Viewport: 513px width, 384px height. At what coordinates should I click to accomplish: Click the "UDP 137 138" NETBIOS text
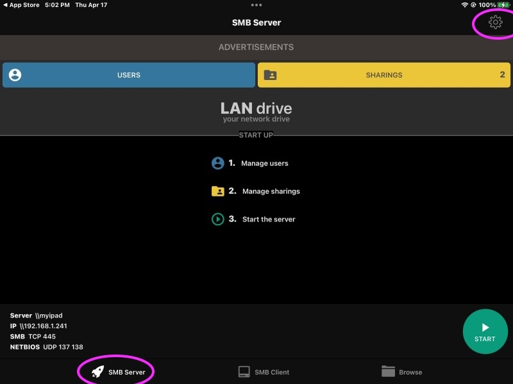coord(63,347)
